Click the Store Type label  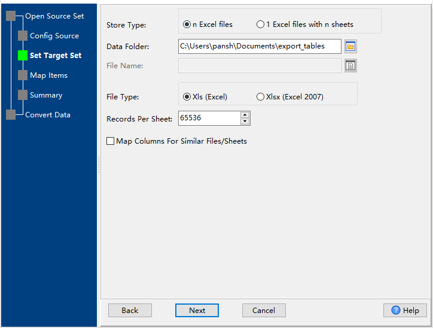[x=126, y=25]
